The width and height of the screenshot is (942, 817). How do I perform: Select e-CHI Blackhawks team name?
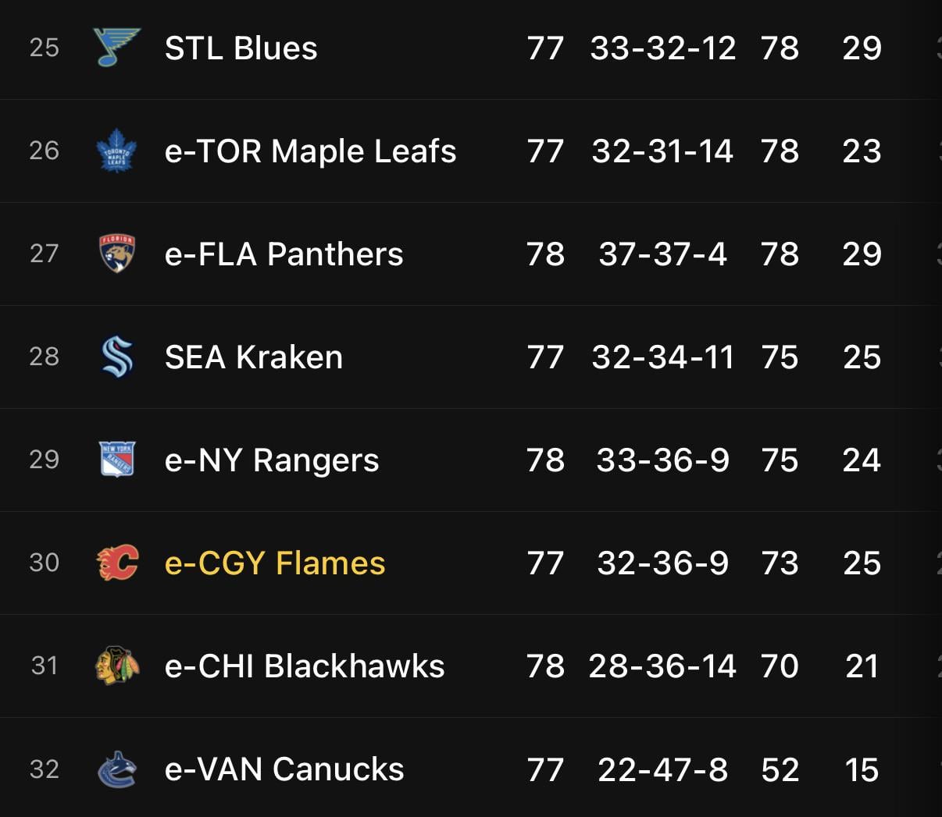coord(304,666)
